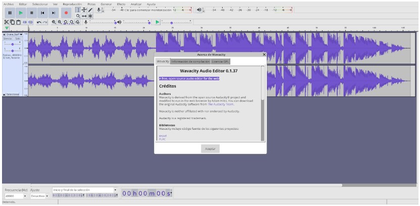The height and width of the screenshot is (206, 420).
Task: Toggle Solo on the track
Action: [18, 38]
